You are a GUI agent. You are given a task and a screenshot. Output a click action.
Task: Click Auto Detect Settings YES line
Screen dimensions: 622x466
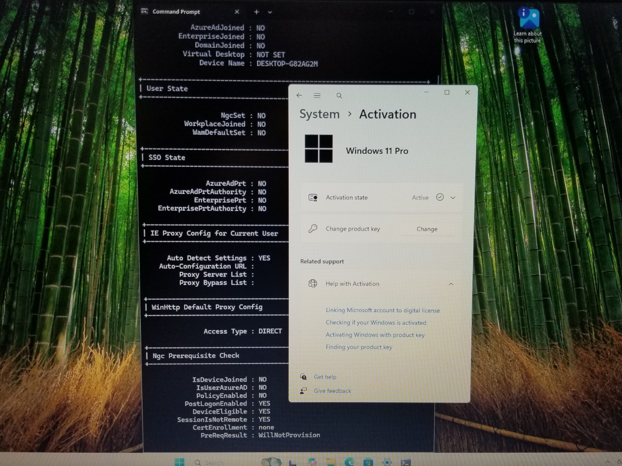click(x=218, y=258)
